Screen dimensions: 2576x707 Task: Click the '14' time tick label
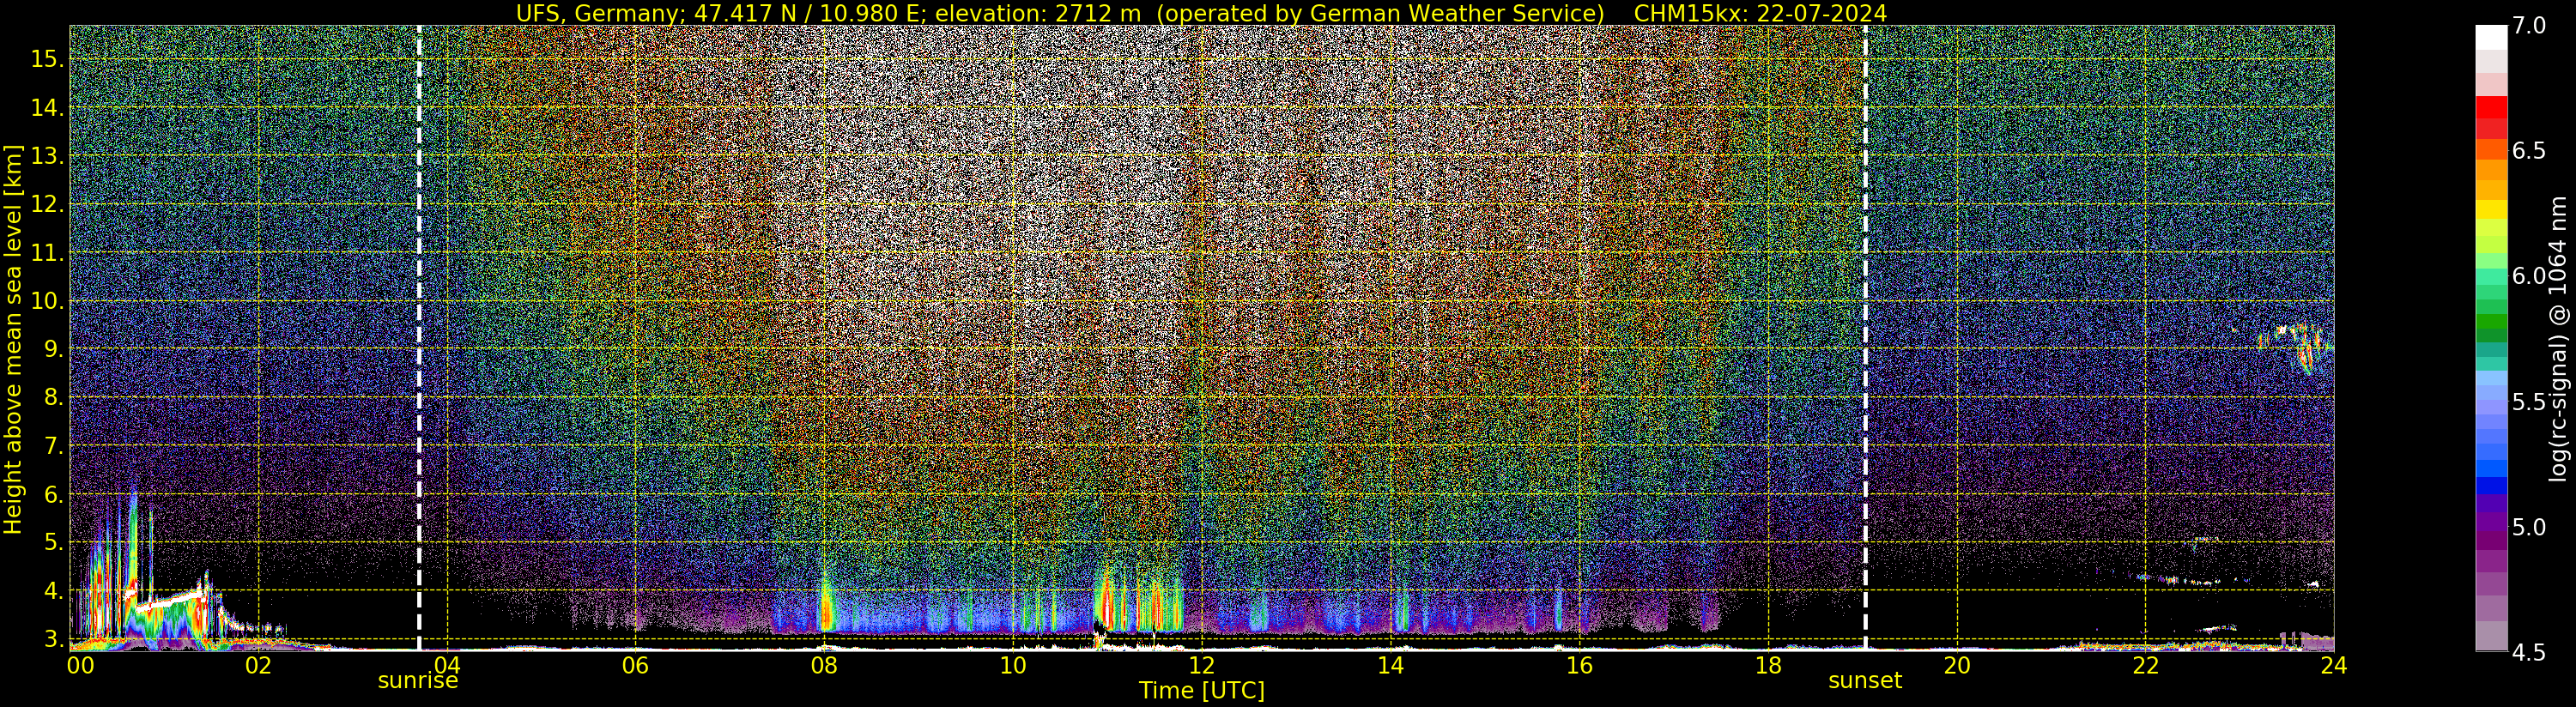pyautogui.click(x=1390, y=665)
